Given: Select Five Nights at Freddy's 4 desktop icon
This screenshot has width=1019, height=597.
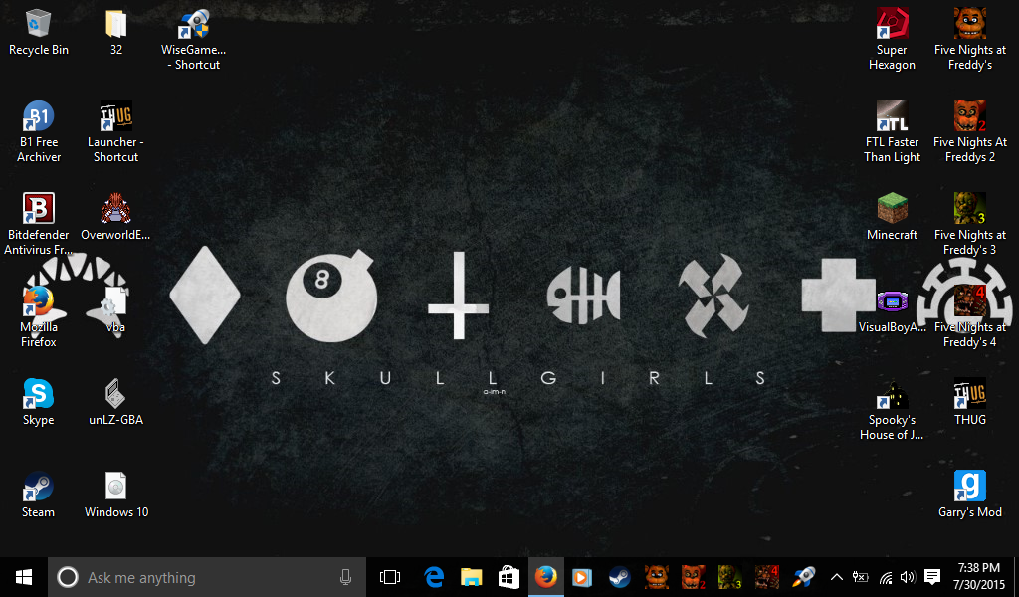Looking at the screenshot, I should coord(969,317).
